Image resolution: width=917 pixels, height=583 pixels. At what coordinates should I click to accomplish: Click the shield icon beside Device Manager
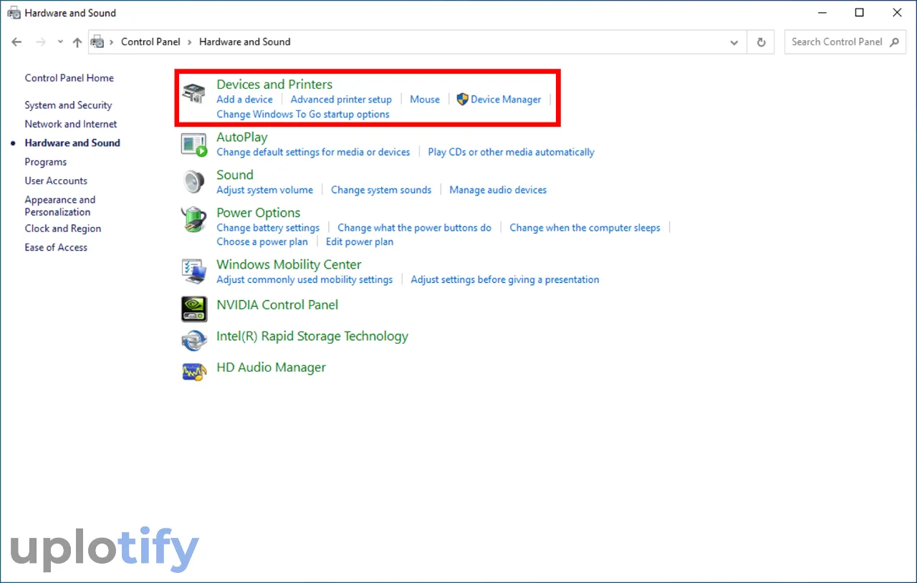(462, 100)
